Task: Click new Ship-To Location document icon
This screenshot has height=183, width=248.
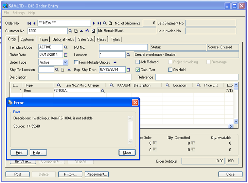Action: pyautogui.click(x=63, y=70)
